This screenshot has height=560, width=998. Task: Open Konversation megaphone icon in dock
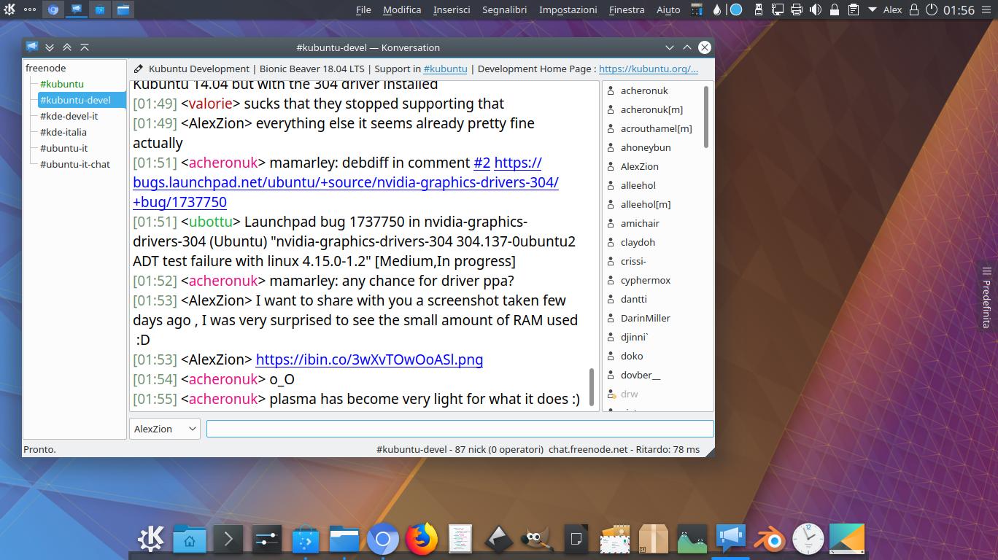tap(730, 540)
